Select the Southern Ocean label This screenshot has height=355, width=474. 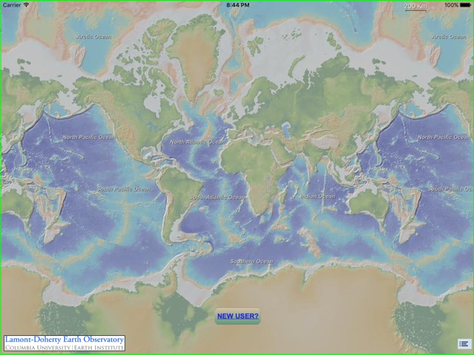pyautogui.click(x=251, y=261)
